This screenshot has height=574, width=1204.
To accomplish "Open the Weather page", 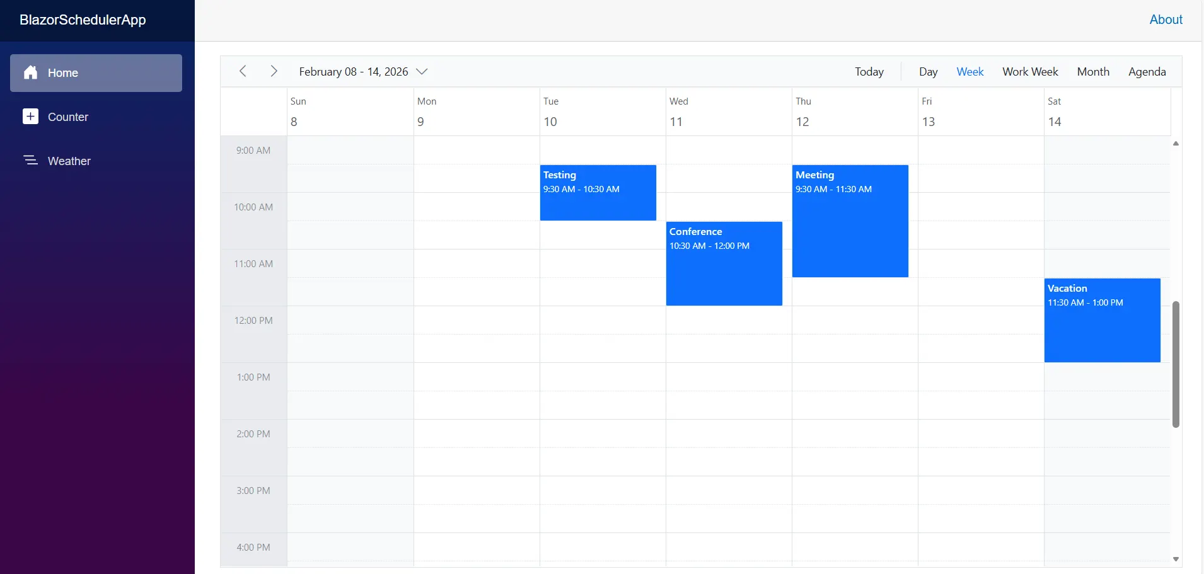I will [96, 161].
